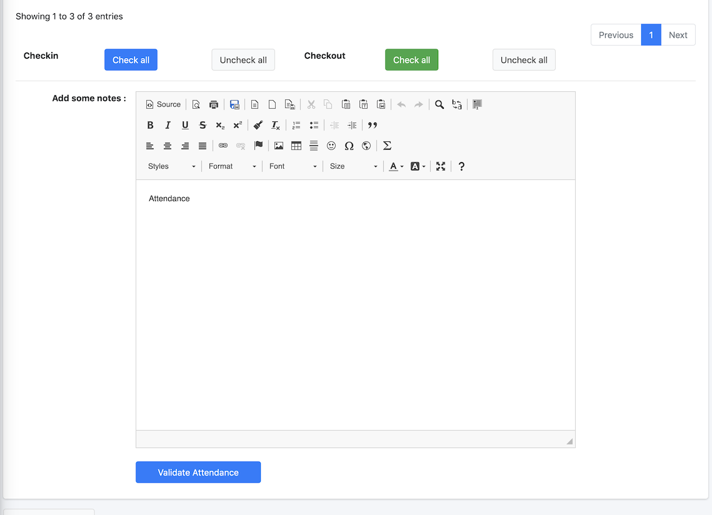
Task: Click the Print icon
Action: tap(213, 104)
